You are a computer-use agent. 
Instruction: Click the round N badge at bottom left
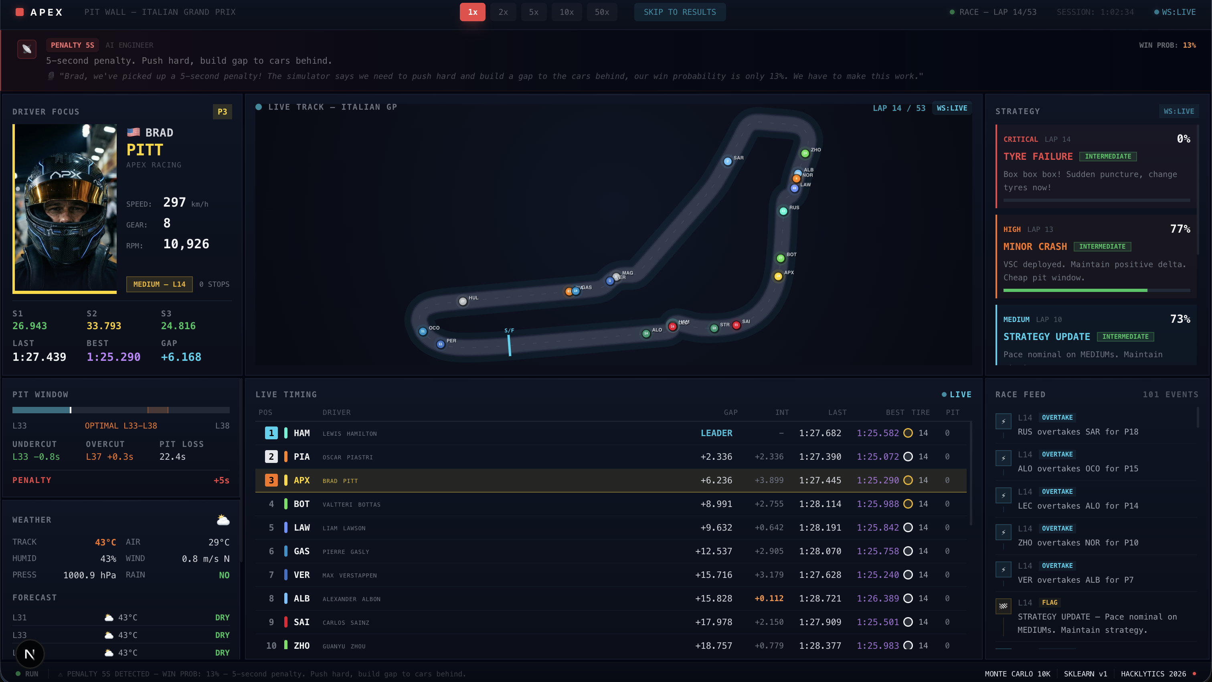click(30, 654)
